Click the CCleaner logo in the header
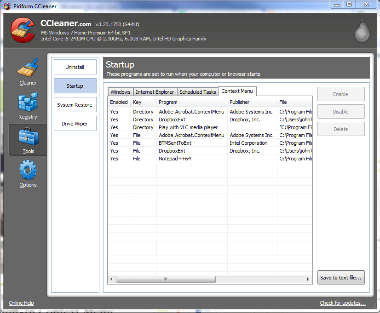This screenshot has height=313, width=380. [23, 30]
